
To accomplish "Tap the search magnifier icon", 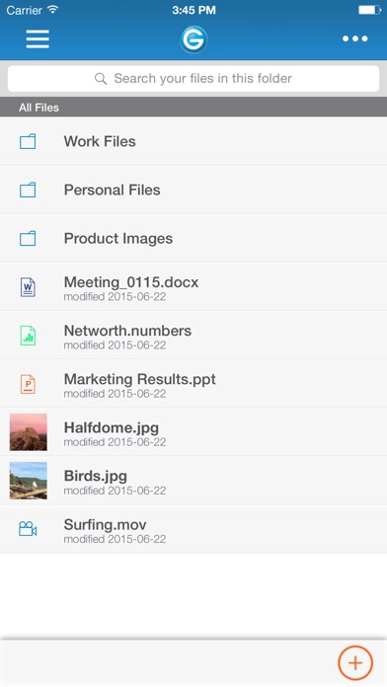I will 101,79.
